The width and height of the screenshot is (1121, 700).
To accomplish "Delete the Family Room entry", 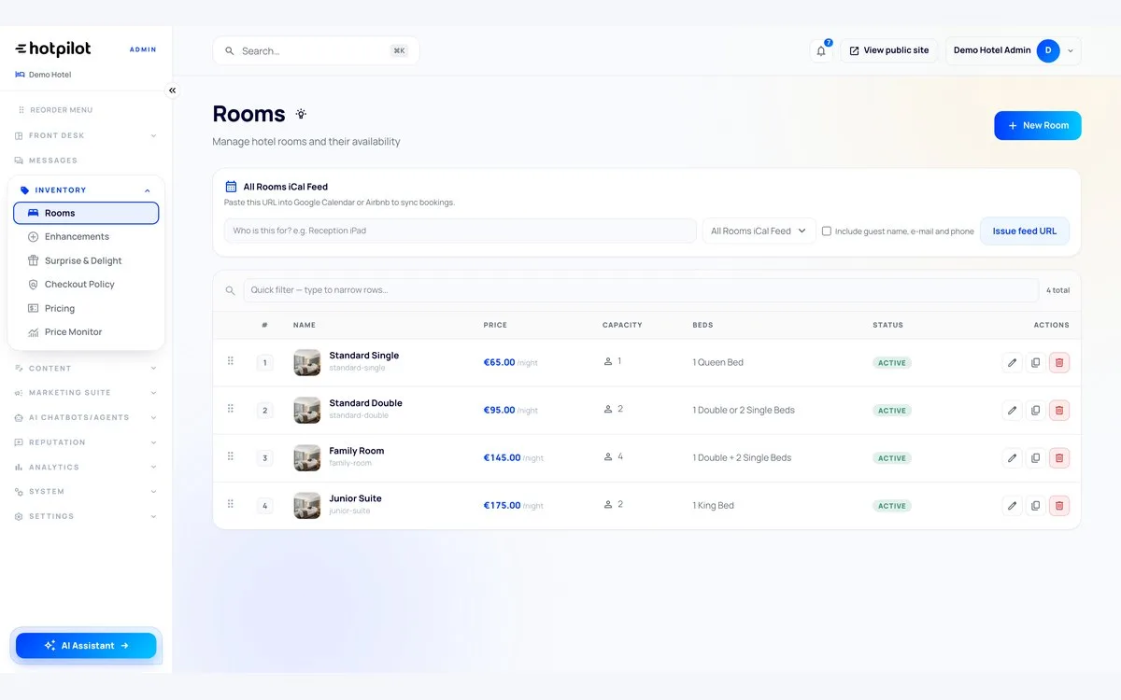I will point(1059,457).
